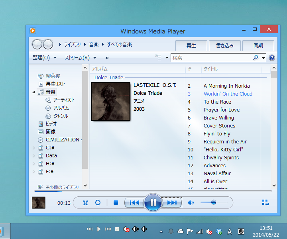Sort by # track number column
This screenshot has width=287, height=239.
[x=193, y=69]
